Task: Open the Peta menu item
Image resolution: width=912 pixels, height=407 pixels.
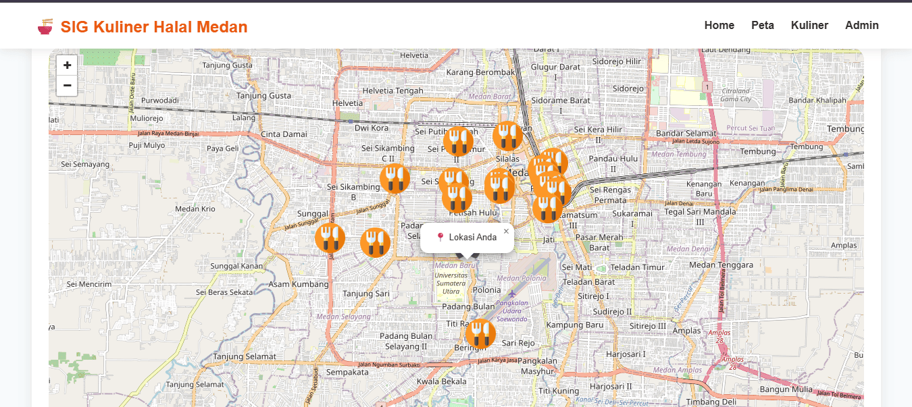Action: [x=763, y=25]
